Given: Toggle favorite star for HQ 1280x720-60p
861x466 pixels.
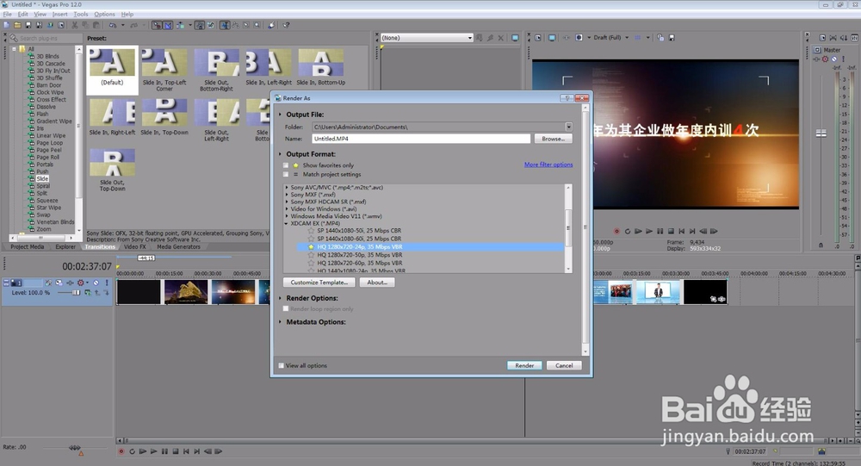Looking at the screenshot, I should pyautogui.click(x=312, y=263).
